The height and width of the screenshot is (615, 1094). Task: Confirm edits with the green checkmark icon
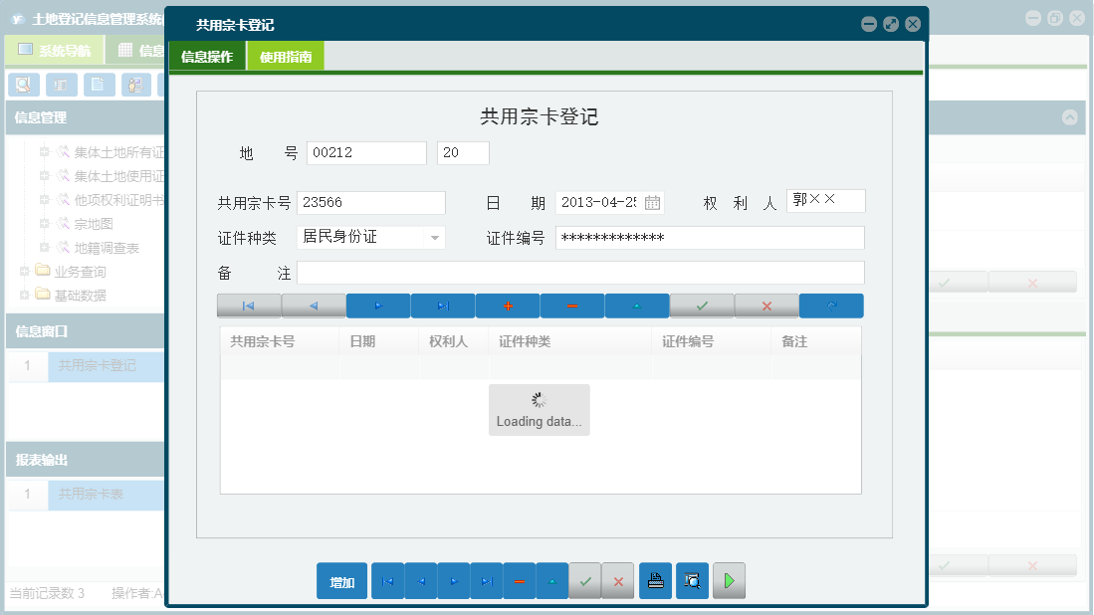click(702, 306)
